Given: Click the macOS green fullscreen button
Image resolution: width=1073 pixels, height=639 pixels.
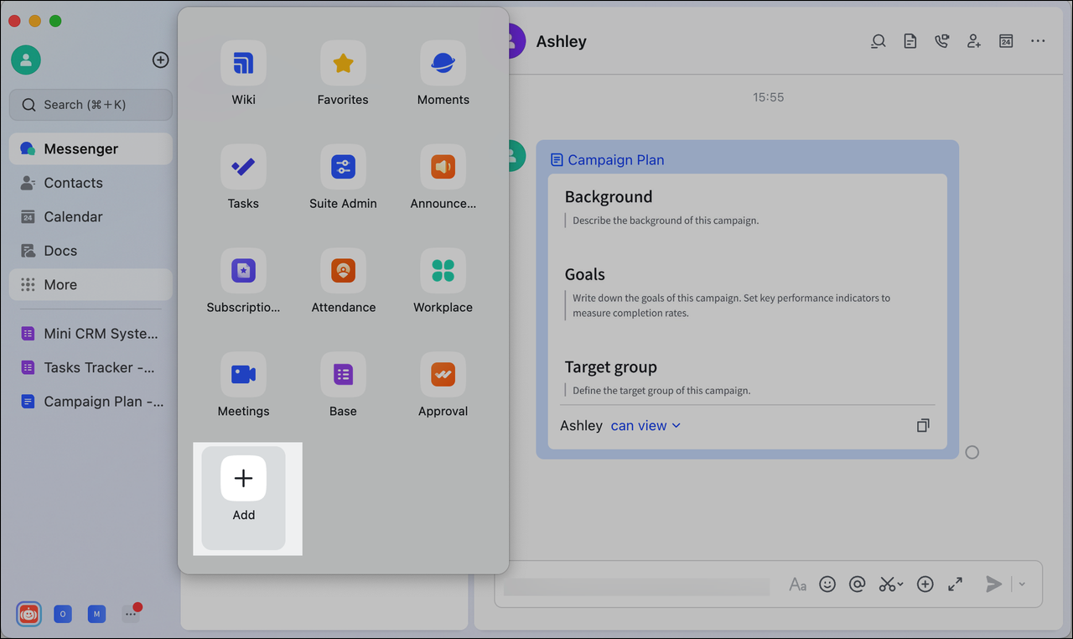Looking at the screenshot, I should 55,21.
